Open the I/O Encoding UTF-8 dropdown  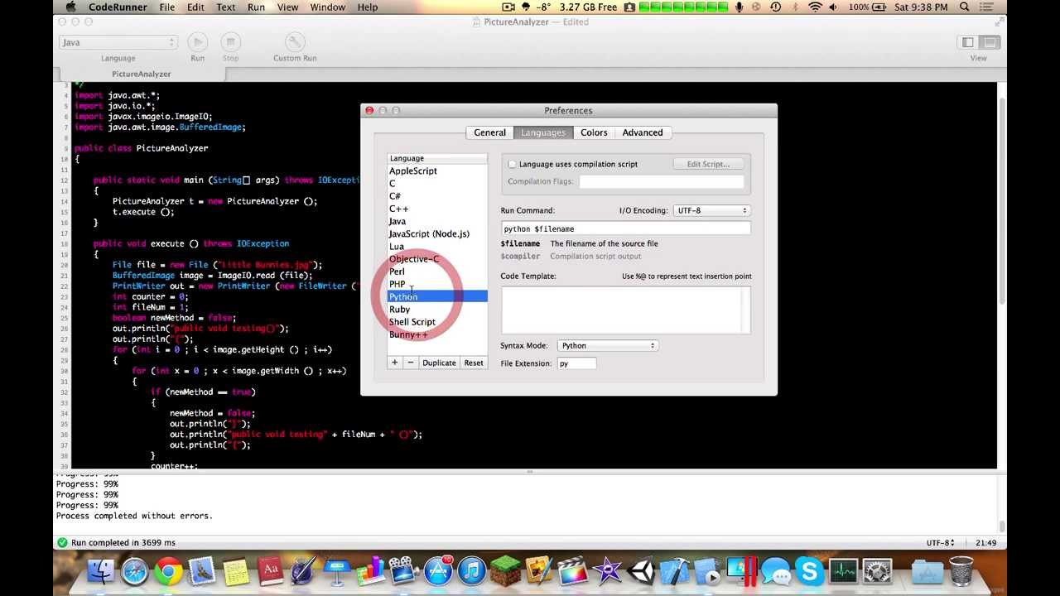pyautogui.click(x=712, y=210)
